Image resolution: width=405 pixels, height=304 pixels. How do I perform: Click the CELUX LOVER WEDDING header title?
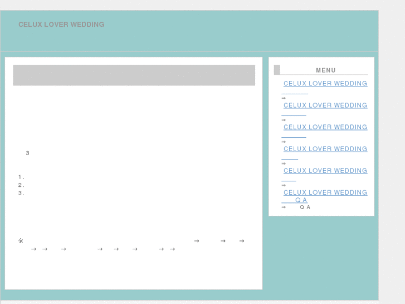[61, 25]
